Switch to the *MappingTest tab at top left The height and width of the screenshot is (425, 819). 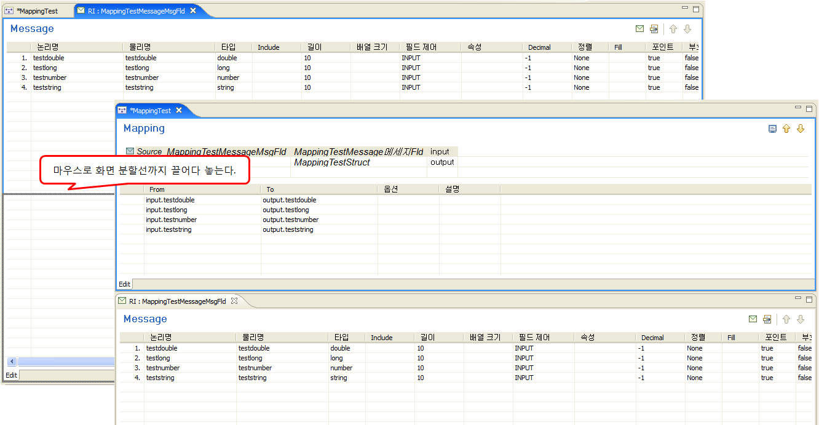pyautogui.click(x=36, y=11)
